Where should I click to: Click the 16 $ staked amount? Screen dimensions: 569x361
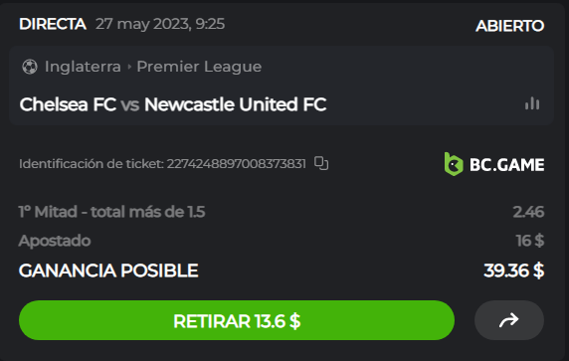pos(530,241)
